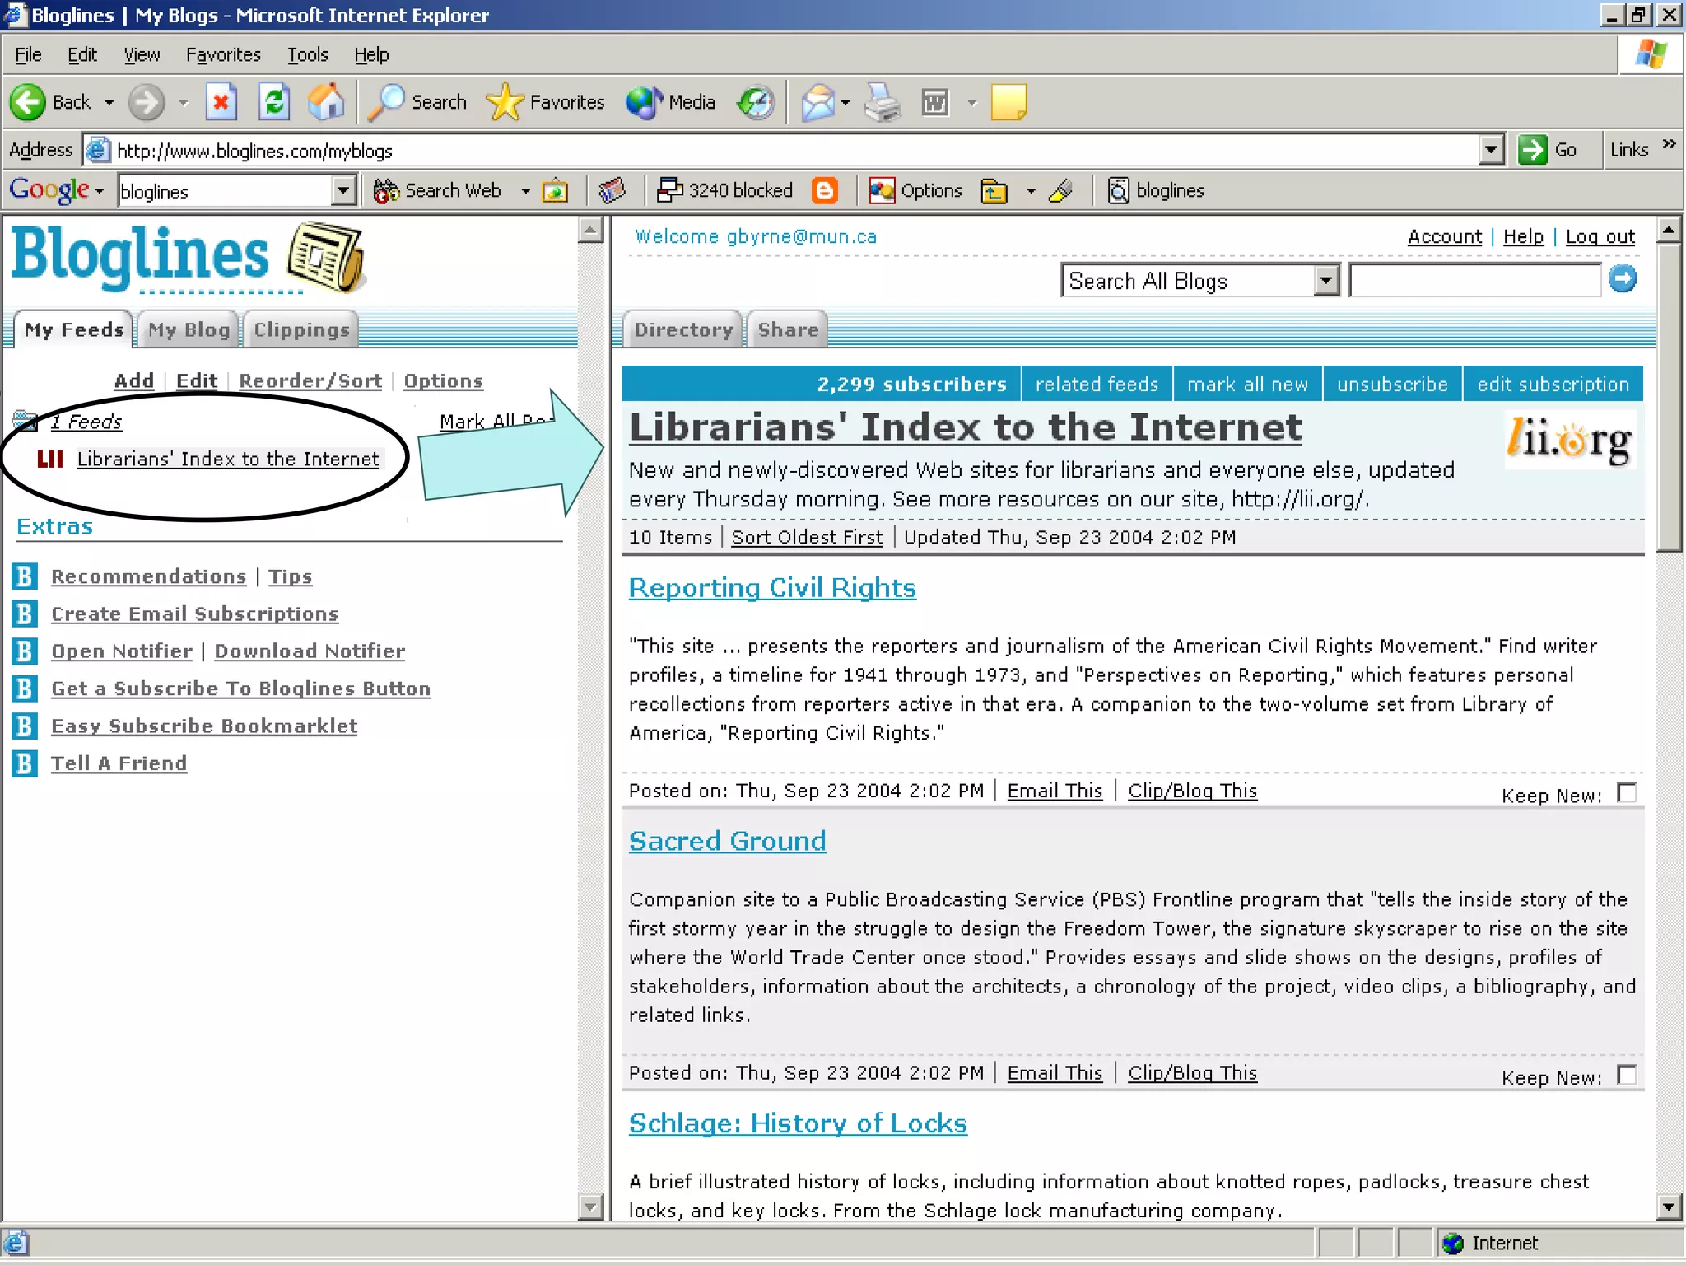Click the blue search arrow button
This screenshot has width=1686, height=1265.
[1622, 279]
